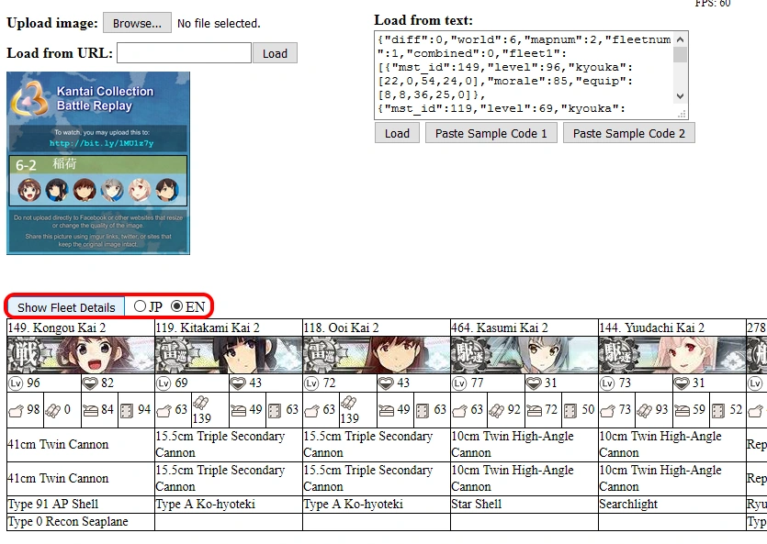The width and height of the screenshot is (767, 544).
Task: Click Load button next to URL field
Action: click(275, 53)
